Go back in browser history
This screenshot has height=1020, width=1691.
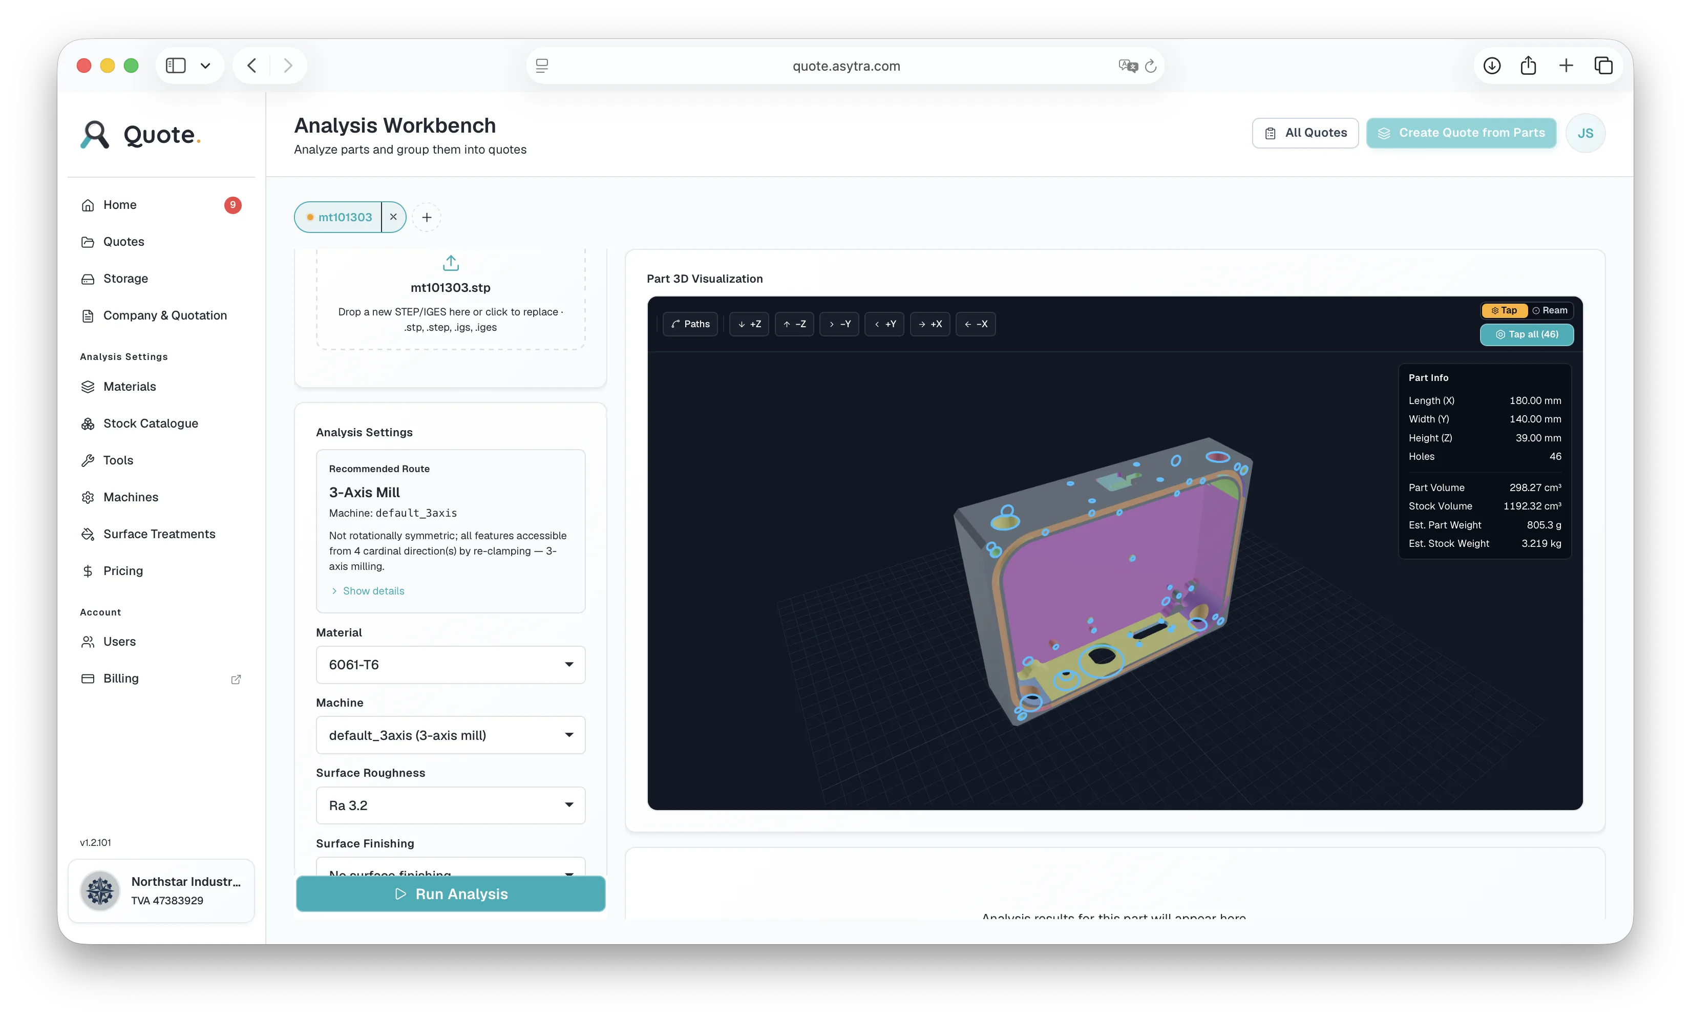coord(252,65)
